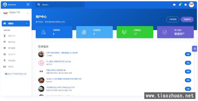The image size is (198, 101).
Task: Click the home icon on the 控制台 item
Action: pos(5,23)
